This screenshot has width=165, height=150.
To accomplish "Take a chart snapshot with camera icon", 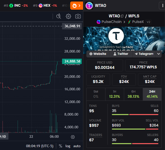I will (x=78, y=16).
